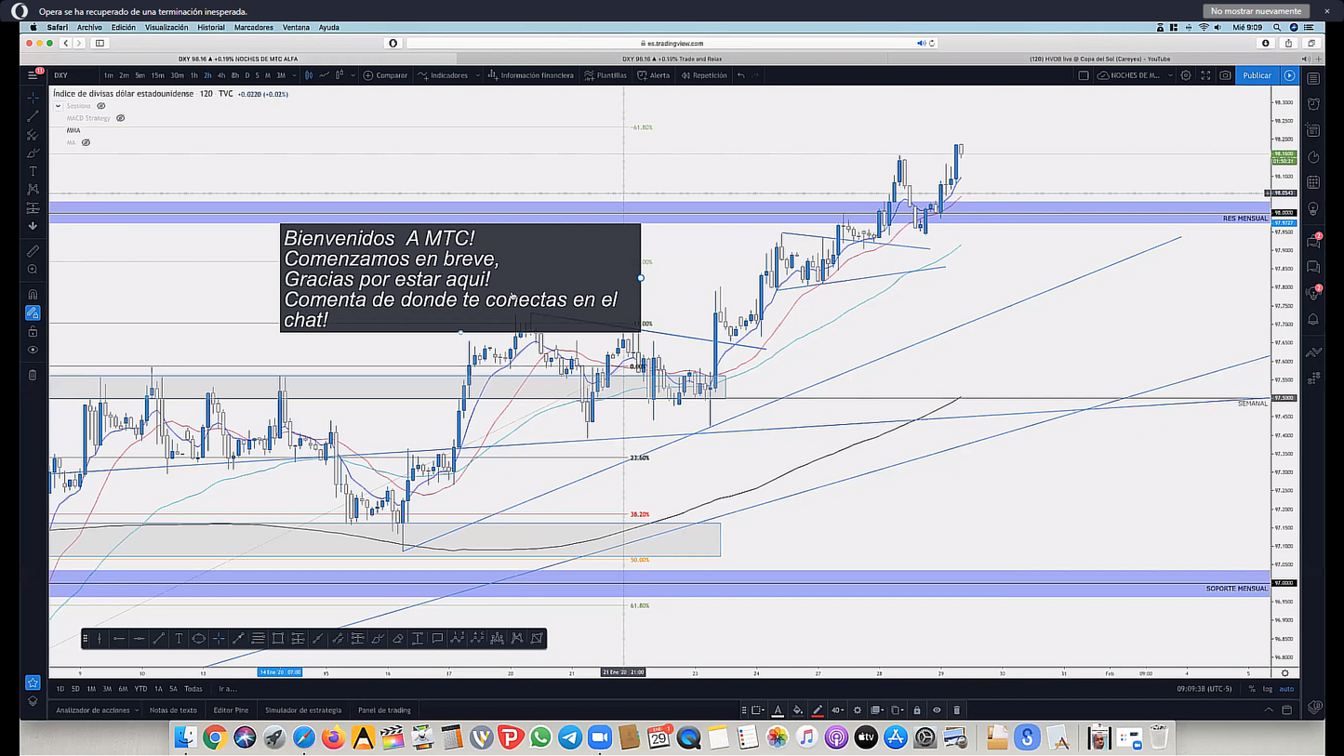
Task: Click the fill bucket background icon
Action: tap(797, 710)
